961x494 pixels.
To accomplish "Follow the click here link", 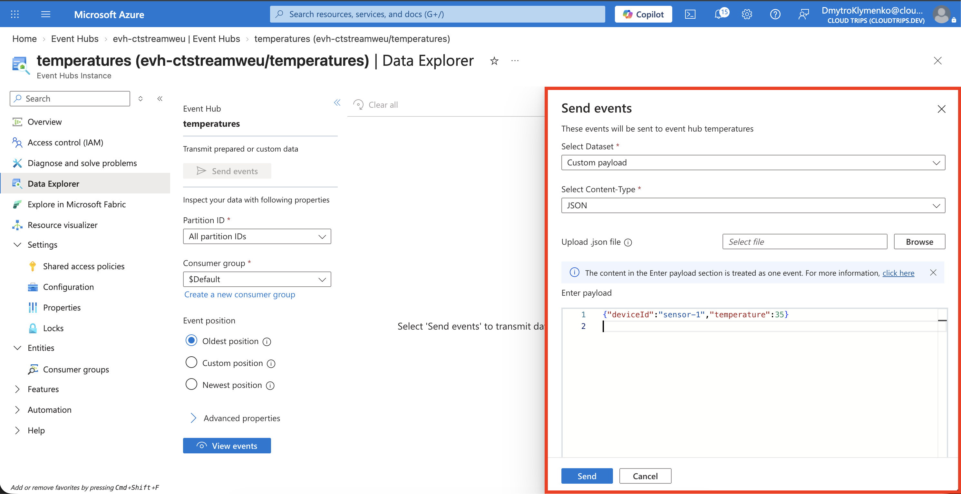I will tap(898, 273).
